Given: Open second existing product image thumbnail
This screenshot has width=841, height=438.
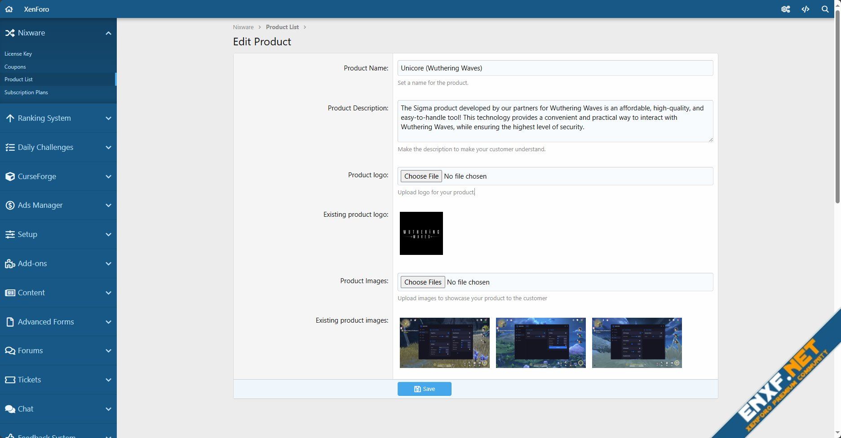Looking at the screenshot, I should (541, 343).
